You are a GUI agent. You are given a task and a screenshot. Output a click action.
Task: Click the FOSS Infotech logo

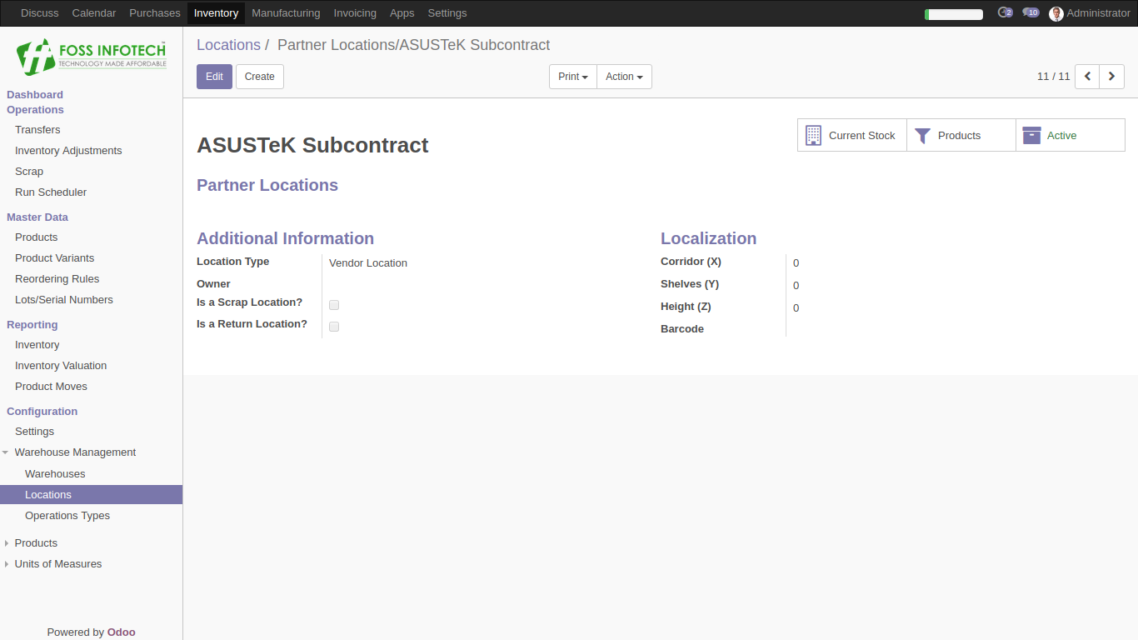92,57
